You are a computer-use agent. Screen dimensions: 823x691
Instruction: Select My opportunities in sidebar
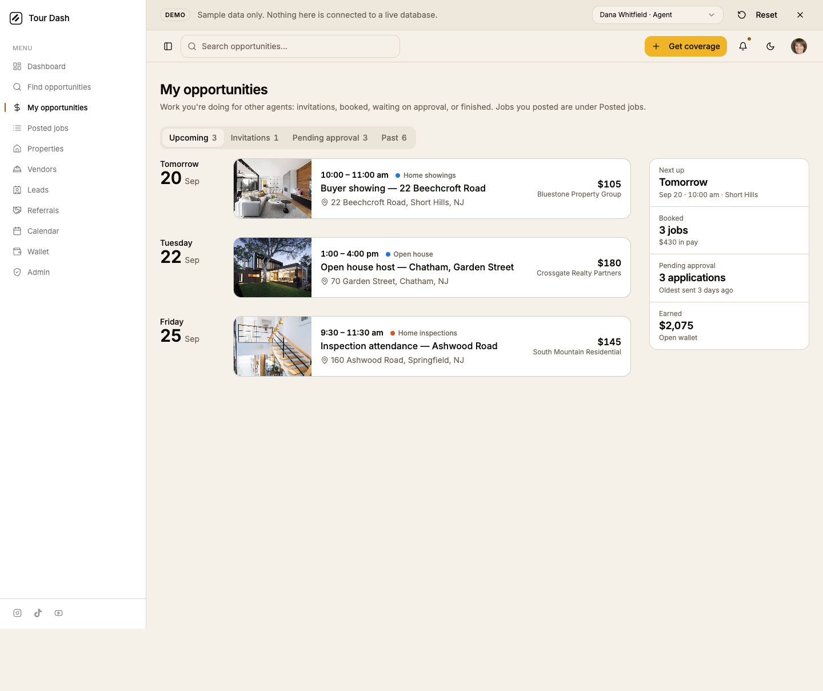tap(73, 107)
